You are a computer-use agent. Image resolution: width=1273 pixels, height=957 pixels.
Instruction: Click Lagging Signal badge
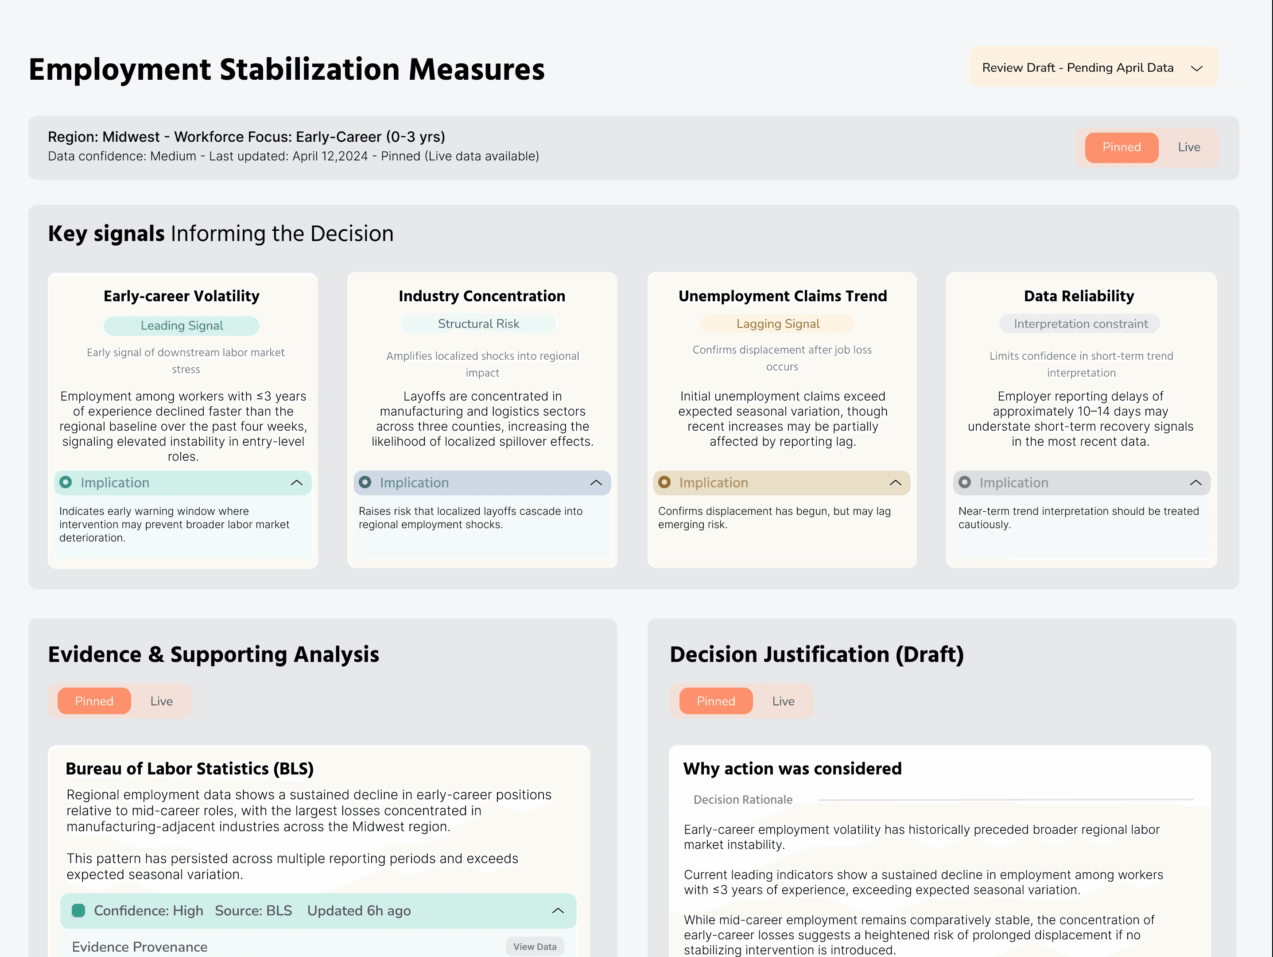tap(777, 323)
